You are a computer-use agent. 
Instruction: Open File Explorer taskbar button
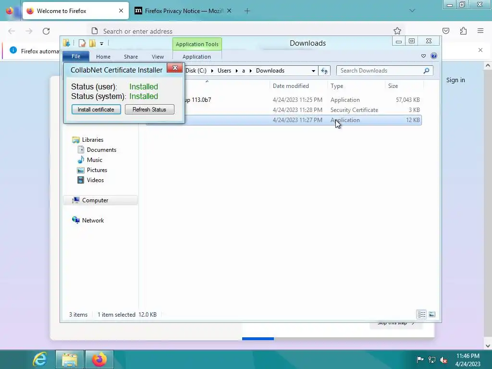[70, 359]
